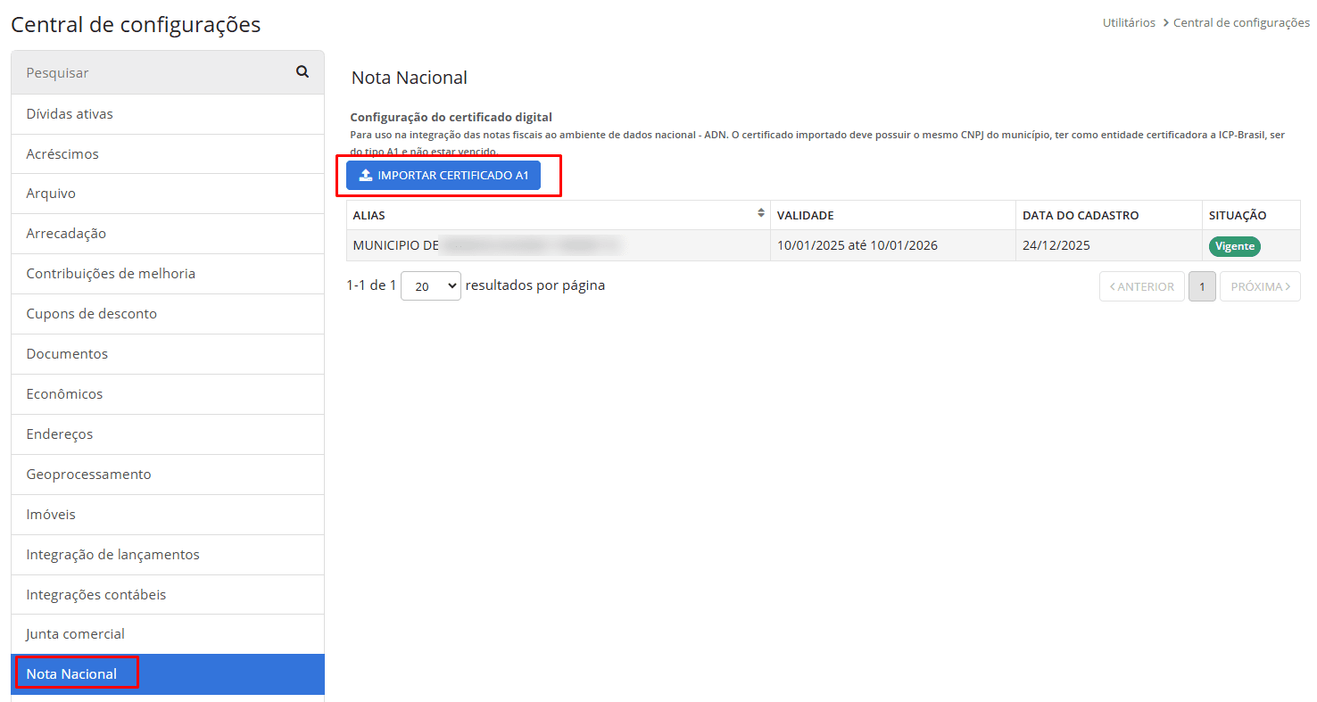Click the Importar Certificado A1 button

point(443,176)
